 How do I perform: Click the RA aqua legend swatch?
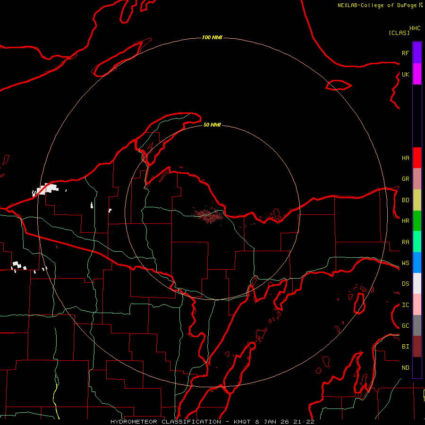coord(417,242)
